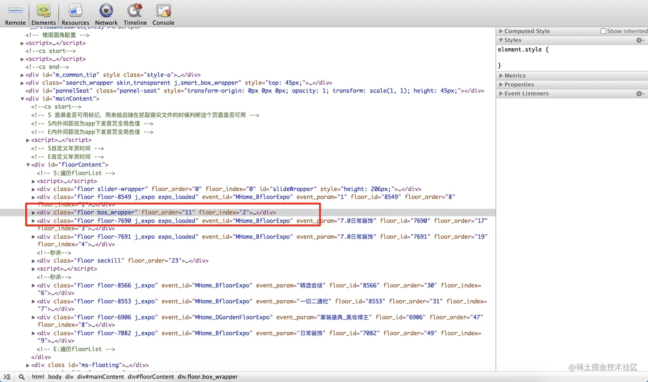Expand the slider-wrapper div node

click(x=33, y=189)
